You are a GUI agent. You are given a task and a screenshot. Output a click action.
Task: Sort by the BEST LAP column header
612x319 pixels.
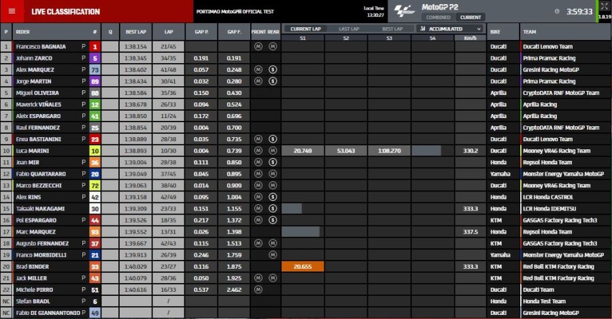136,32
